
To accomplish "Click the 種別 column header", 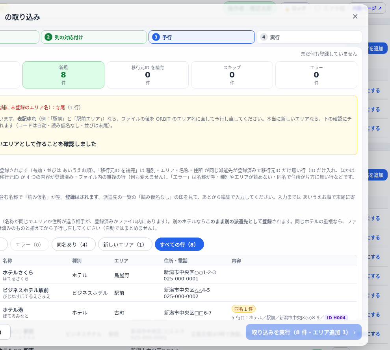I will point(77,261).
